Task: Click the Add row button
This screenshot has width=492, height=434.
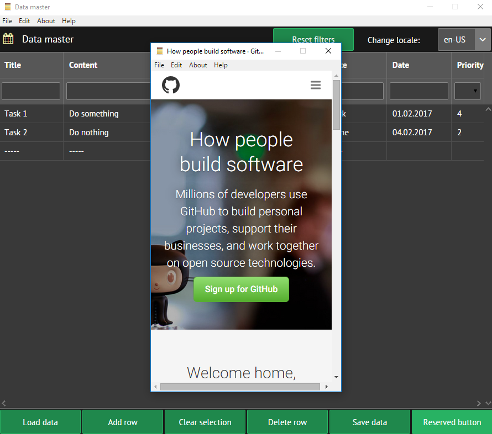Action: [123, 422]
